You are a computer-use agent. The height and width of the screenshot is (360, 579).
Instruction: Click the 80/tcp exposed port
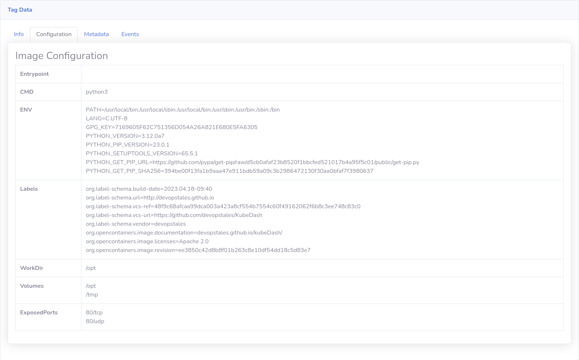[x=94, y=313]
